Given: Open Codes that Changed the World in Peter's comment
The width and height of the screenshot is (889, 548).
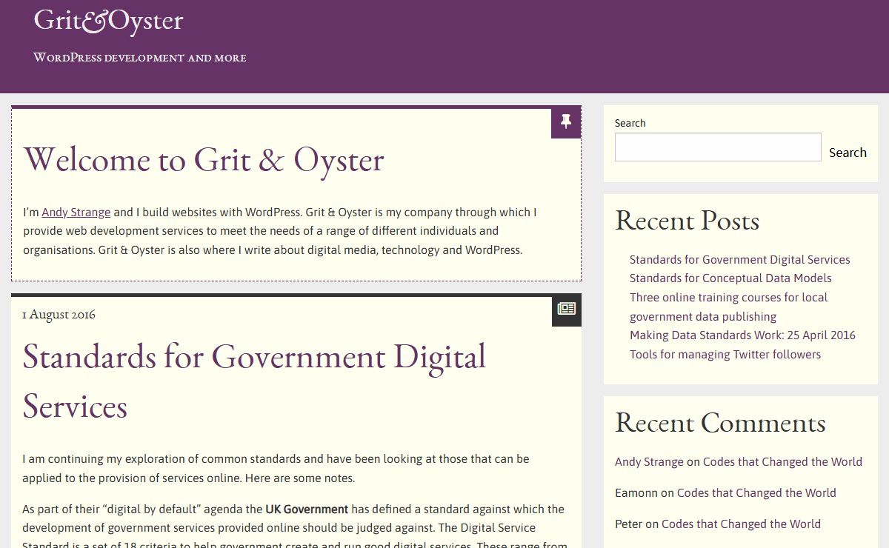Looking at the screenshot, I should pyautogui.click(x=741, y=524).
